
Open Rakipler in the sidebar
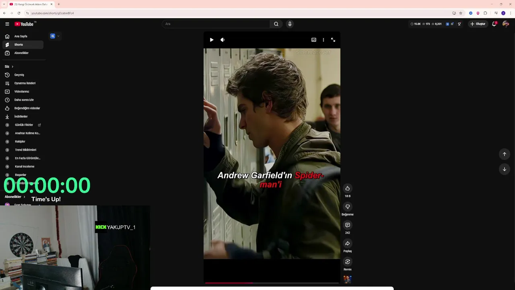point(23,142)
